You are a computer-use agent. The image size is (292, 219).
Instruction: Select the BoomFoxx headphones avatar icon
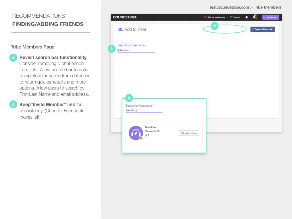[x=136, y=133]
